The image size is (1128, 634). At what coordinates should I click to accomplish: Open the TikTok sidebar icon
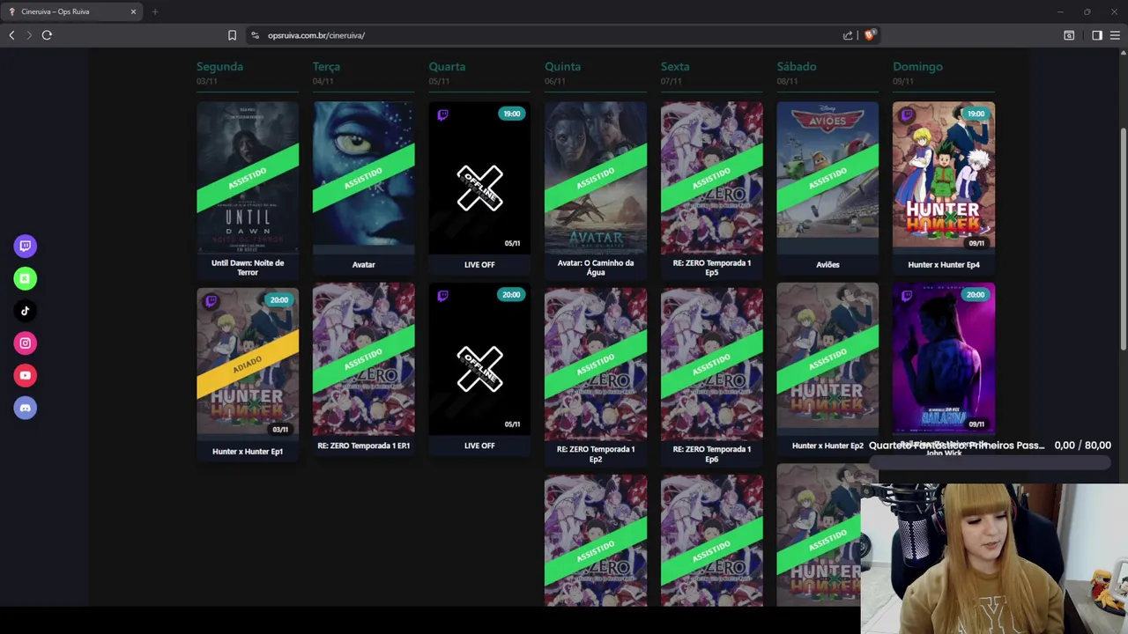pyautogui.click(x=25, y=311)
